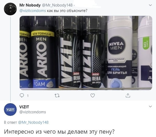Open the Mr Nobody profile avatar
Viewport: 156px width, 137px height.
tap(10, 9)
